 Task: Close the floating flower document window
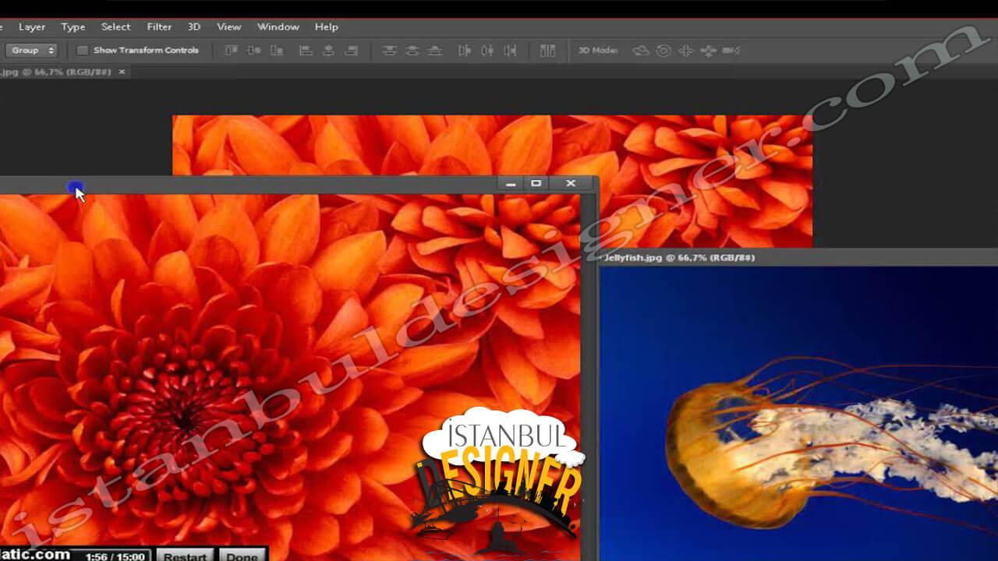pos(571,184)
